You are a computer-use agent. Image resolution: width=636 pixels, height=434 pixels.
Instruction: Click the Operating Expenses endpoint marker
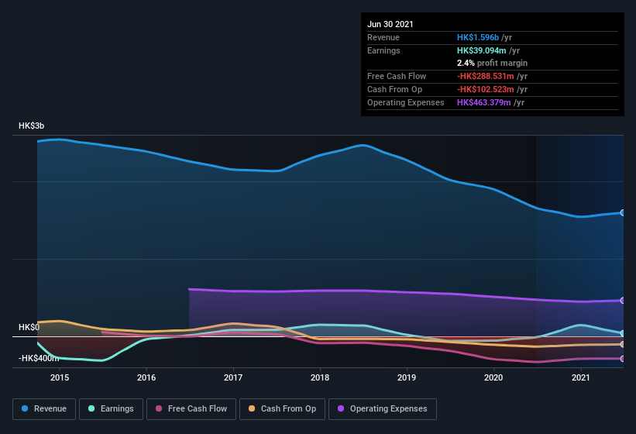pyautogui.click(x=622, y=301)
